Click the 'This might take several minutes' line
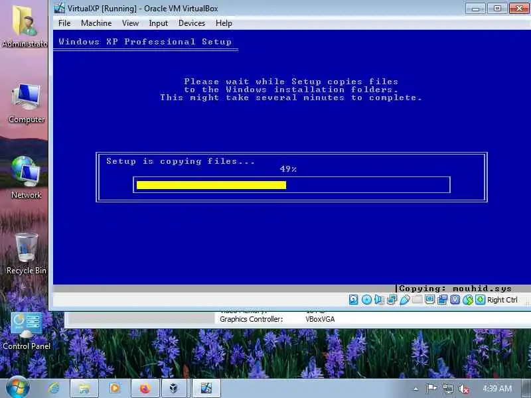The width and height of the screenshot is (531, 398). click(x=291, y=98)
